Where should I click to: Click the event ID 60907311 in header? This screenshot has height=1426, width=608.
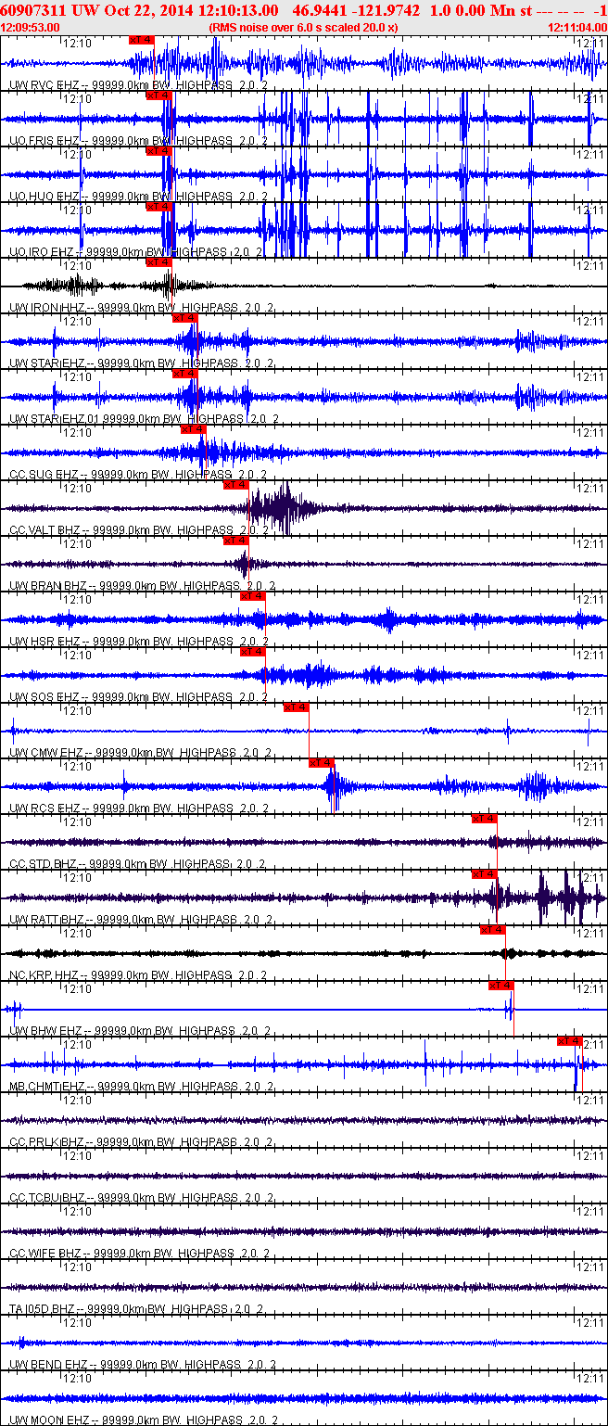coord(34,10)
